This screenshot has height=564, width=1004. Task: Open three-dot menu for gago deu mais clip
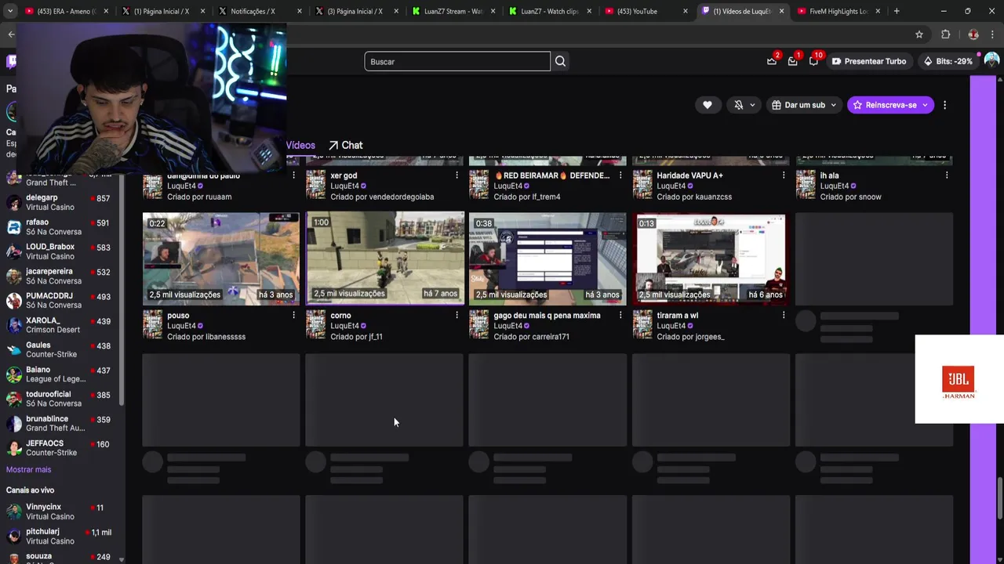pos(620,315)
